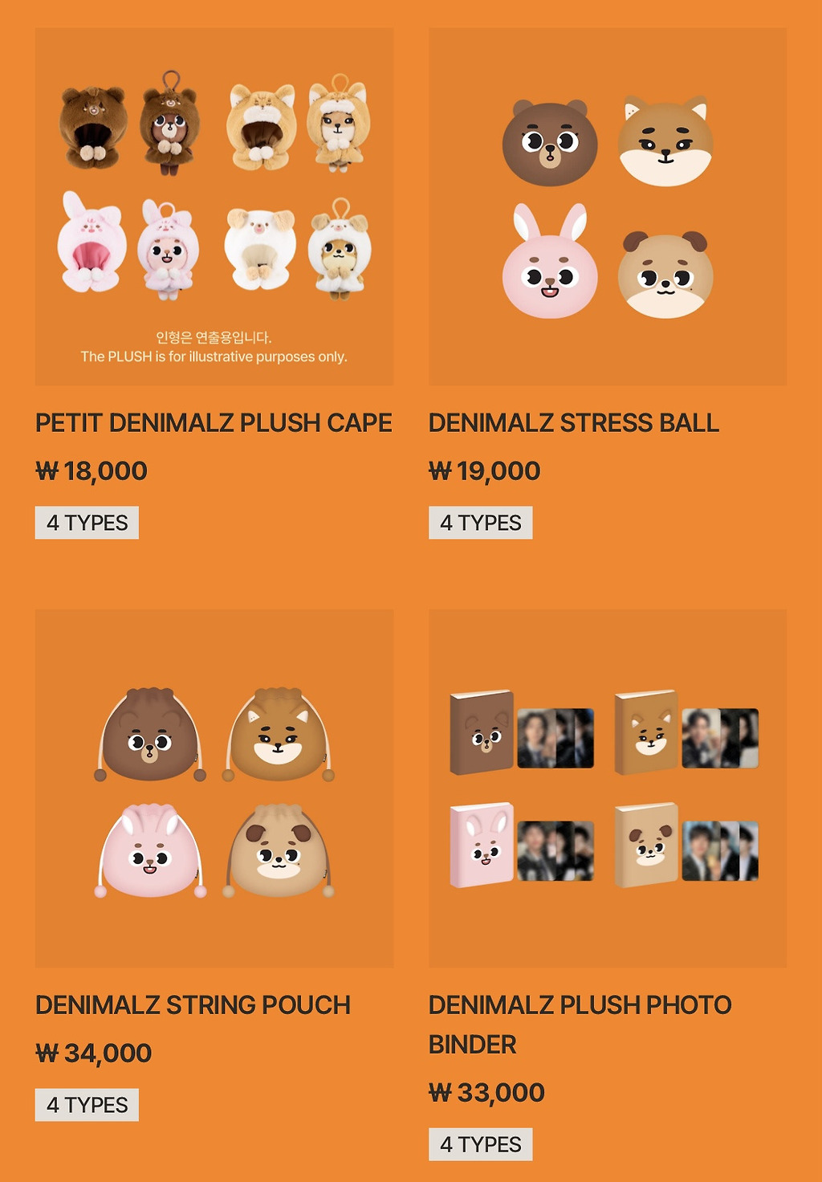Click the pink rabbit string pouch icon
This screenshot has width=822, height=1182.
pyautogui.click(x=150, y=851)
